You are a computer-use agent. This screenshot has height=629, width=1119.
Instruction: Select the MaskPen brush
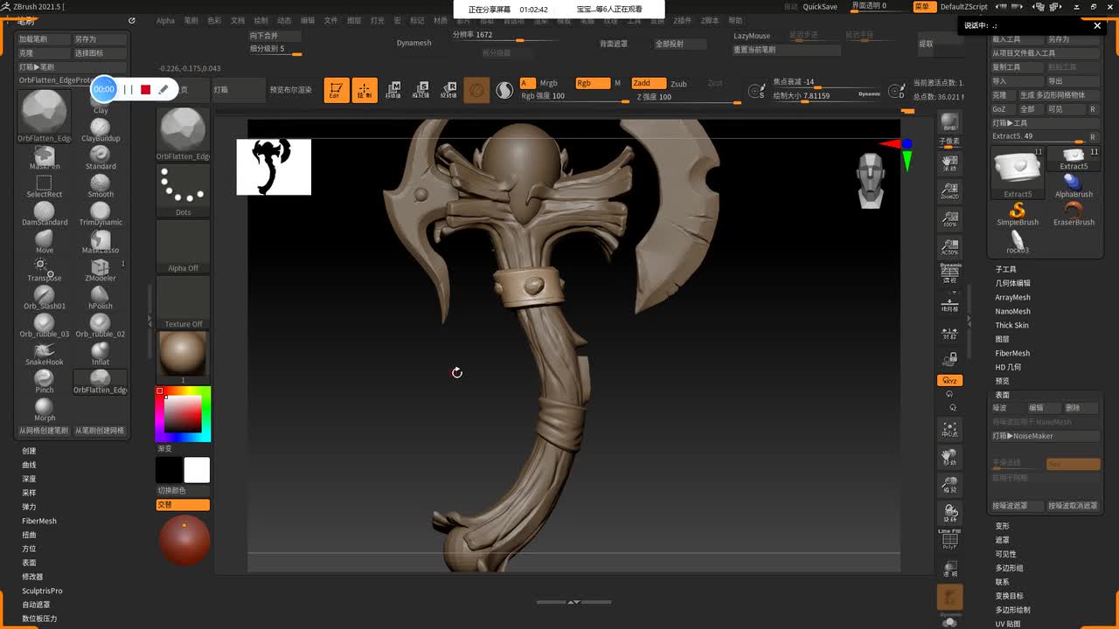[x=45, y=159]
